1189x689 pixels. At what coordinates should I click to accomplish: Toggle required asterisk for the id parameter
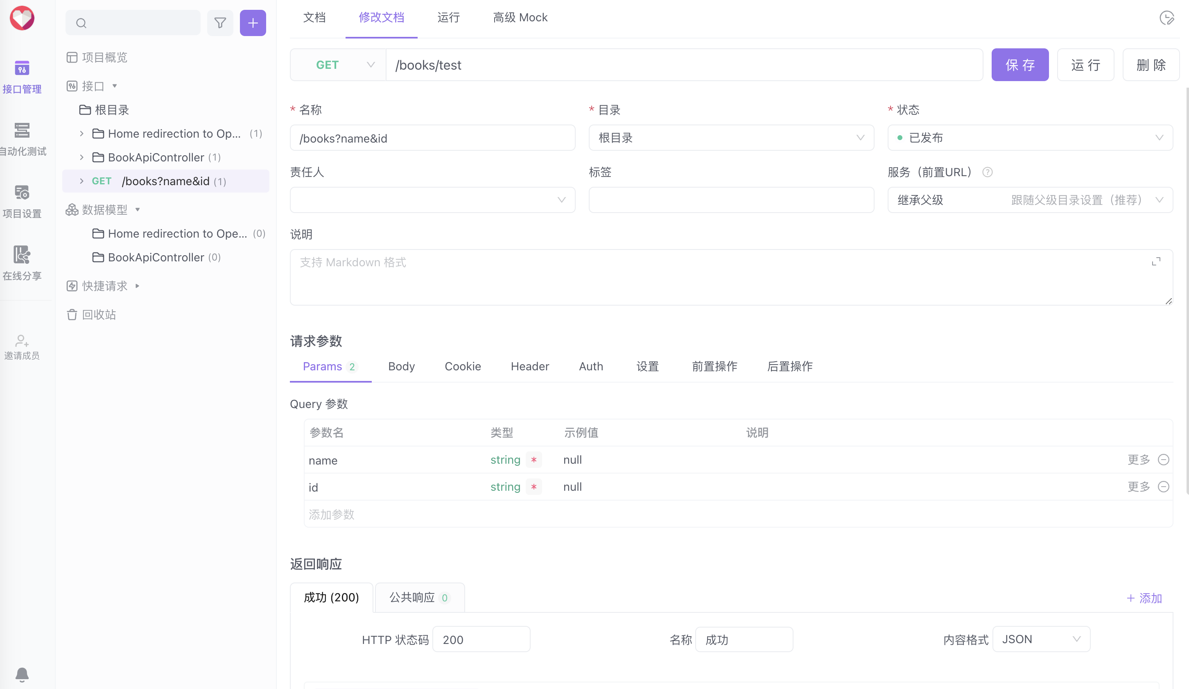(x=533, y=487)
